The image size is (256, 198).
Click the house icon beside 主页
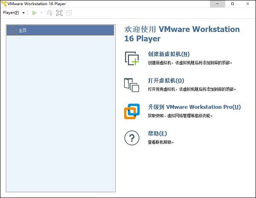click(13, 30)
